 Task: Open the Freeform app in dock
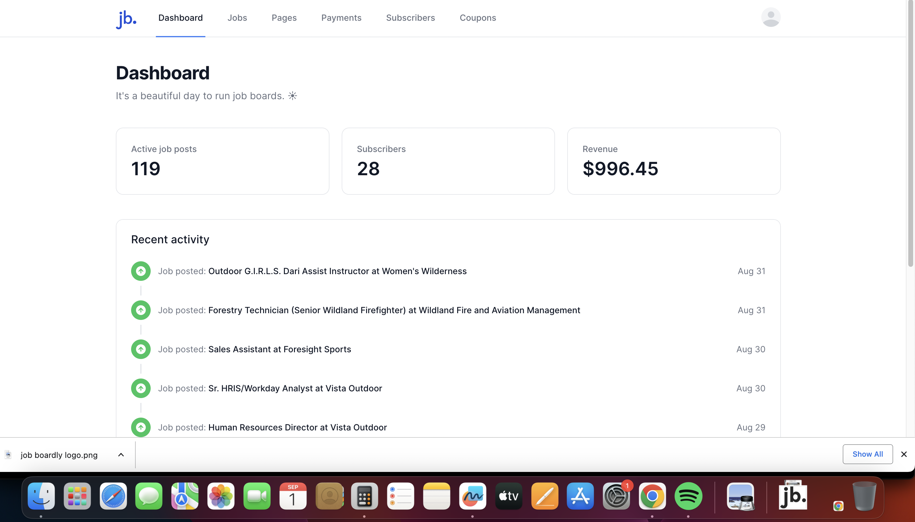pyautogui.click(x=472, y=496)
